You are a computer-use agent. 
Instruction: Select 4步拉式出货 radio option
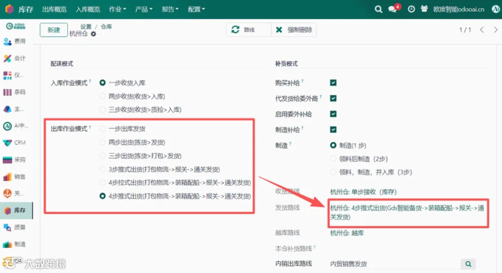point(103,183)
